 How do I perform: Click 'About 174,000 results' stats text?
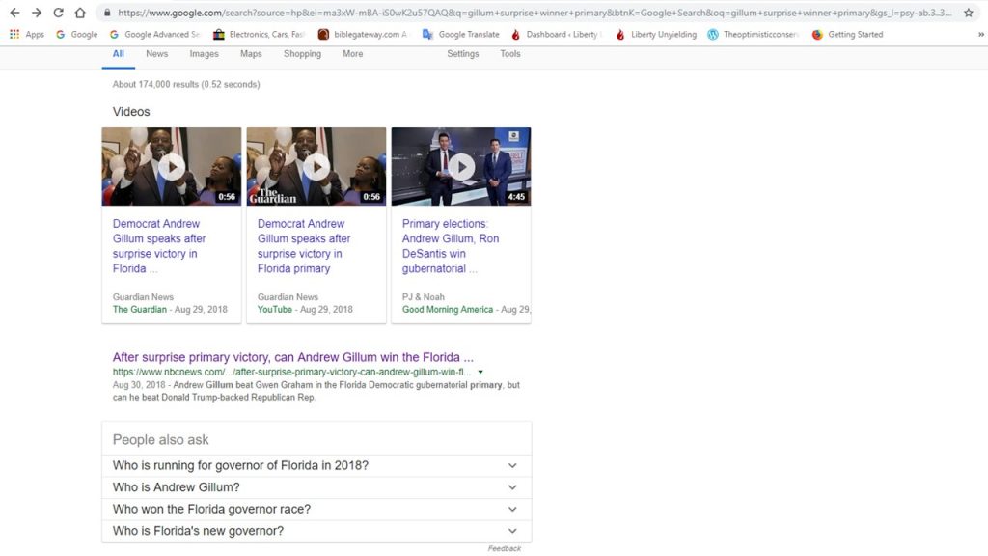coord(186,85)
